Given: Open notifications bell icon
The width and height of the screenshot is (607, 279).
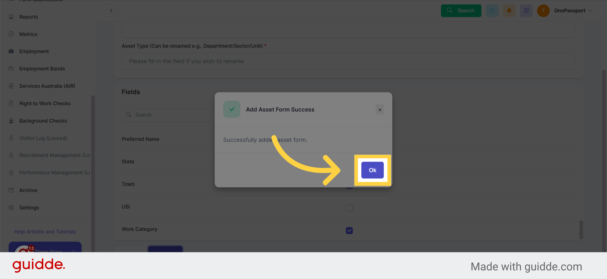Looking at the screenshot, I should [509, 10].
